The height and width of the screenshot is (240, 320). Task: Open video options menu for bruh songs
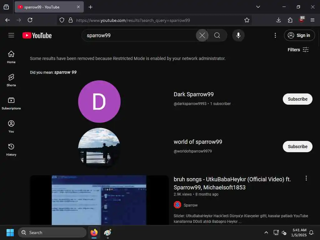(x=306, y=178)
